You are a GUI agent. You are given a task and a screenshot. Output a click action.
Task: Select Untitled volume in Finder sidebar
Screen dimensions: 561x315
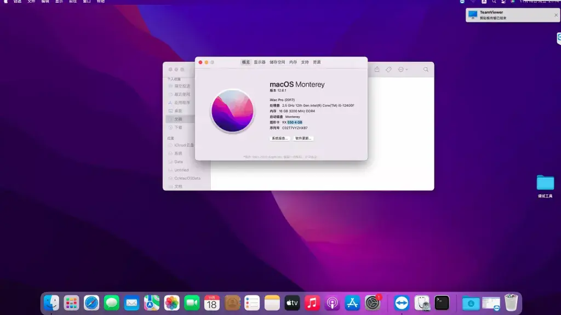coord(180,170)
